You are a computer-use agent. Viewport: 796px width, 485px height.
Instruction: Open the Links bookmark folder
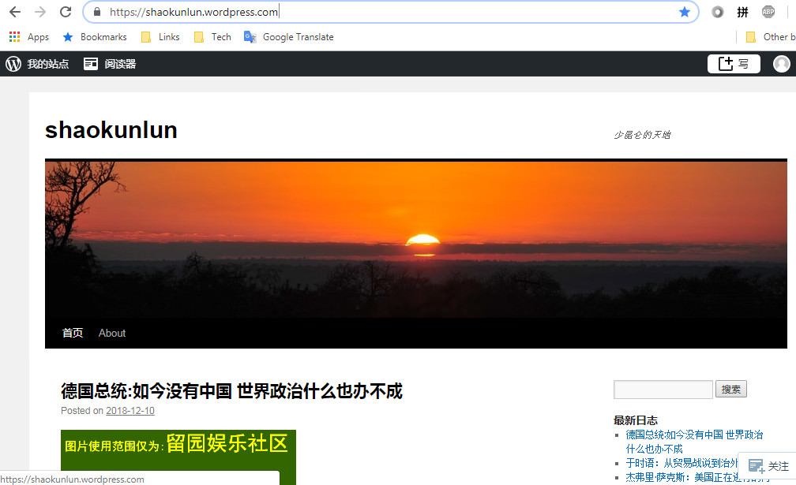[x=160, y=37]
